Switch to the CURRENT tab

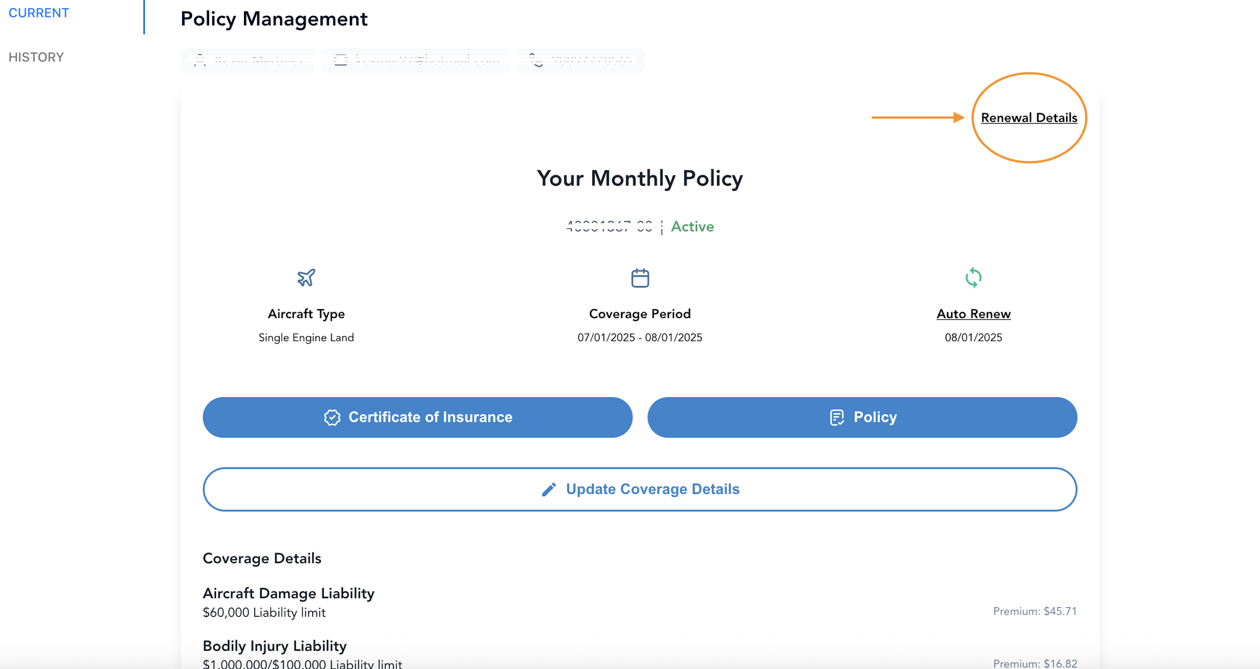pos(39,13)
